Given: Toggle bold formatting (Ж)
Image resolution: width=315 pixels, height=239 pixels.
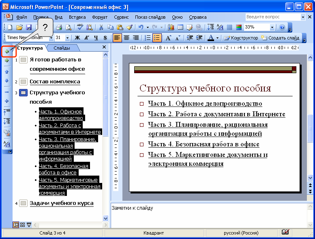Looking at the screenshot, I should coord(77,38).
